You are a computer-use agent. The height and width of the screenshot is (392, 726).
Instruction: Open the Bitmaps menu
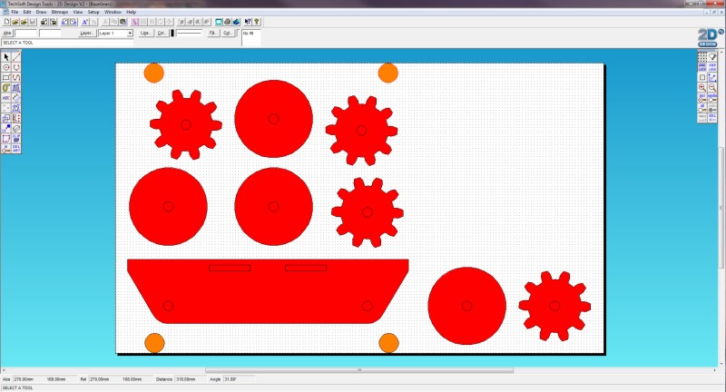click(x=60, y=12)
